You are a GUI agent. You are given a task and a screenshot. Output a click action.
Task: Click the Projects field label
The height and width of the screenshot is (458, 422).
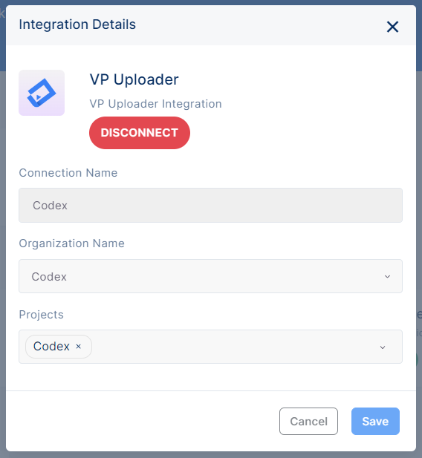[42, 315]
